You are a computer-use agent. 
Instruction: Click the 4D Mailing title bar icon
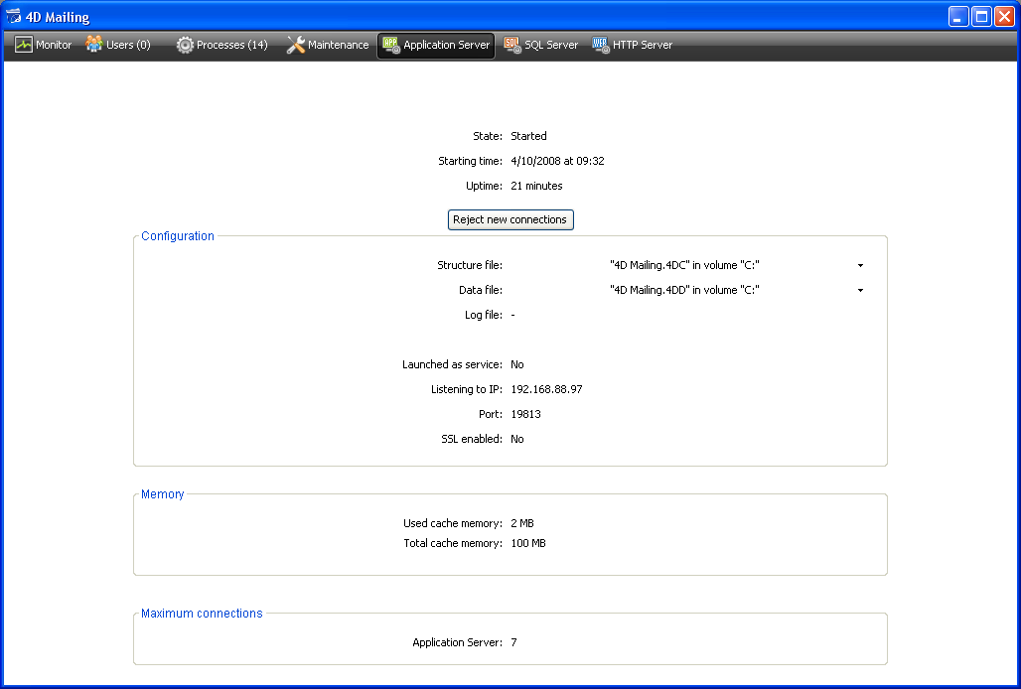(x=14, y=17)
